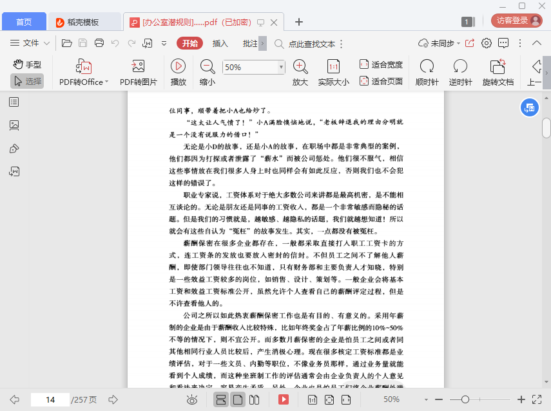Image resolution: width=551 pixels, height=411 pixels.
Task: Select the 批注 ribbon tab
Action: 250,44
